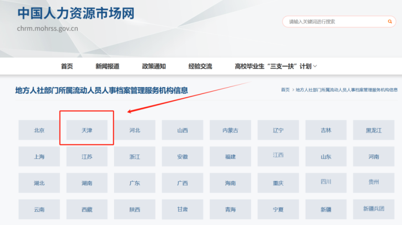The image size is (402, 225).
Task: Open the 首页 navigation menu item
Action: [67, 67]
